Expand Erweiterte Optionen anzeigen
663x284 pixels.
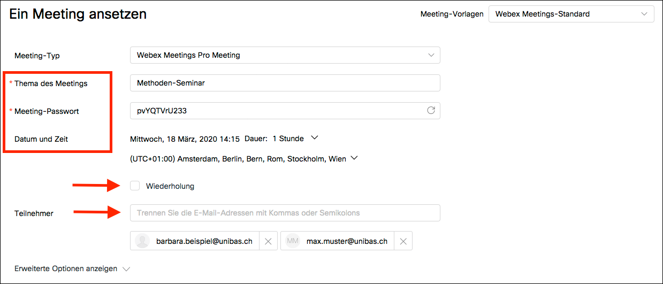pos(72,268)
